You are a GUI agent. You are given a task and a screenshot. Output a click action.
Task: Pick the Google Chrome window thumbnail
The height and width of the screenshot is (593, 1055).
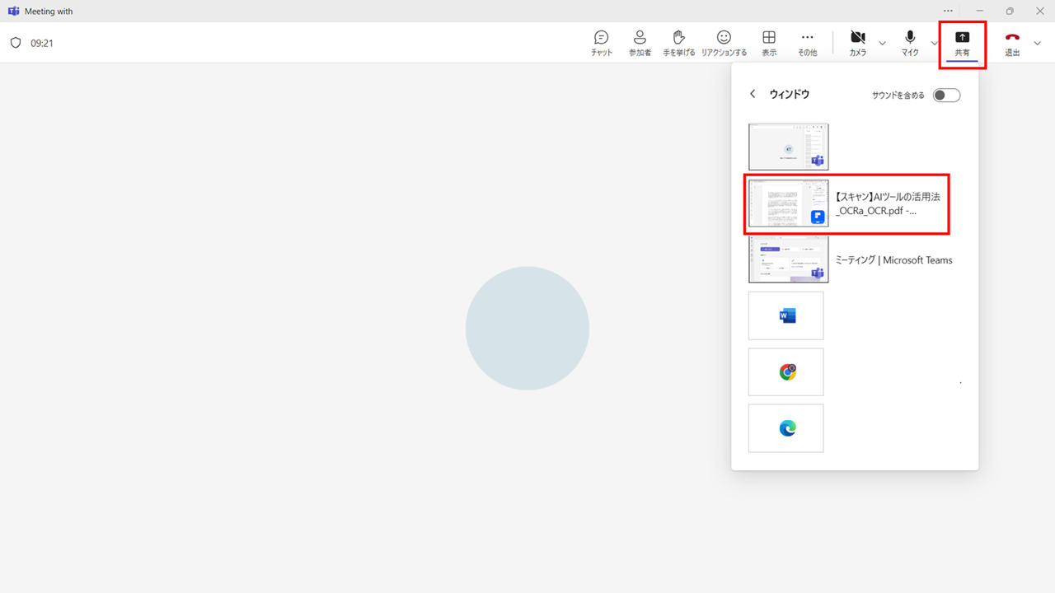[785, 371]
